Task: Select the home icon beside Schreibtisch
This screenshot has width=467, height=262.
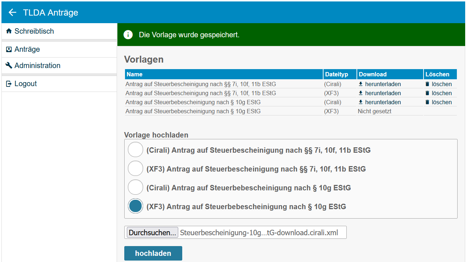Action: [8, 31]
